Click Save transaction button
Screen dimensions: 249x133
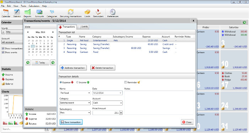click(71, 122)
